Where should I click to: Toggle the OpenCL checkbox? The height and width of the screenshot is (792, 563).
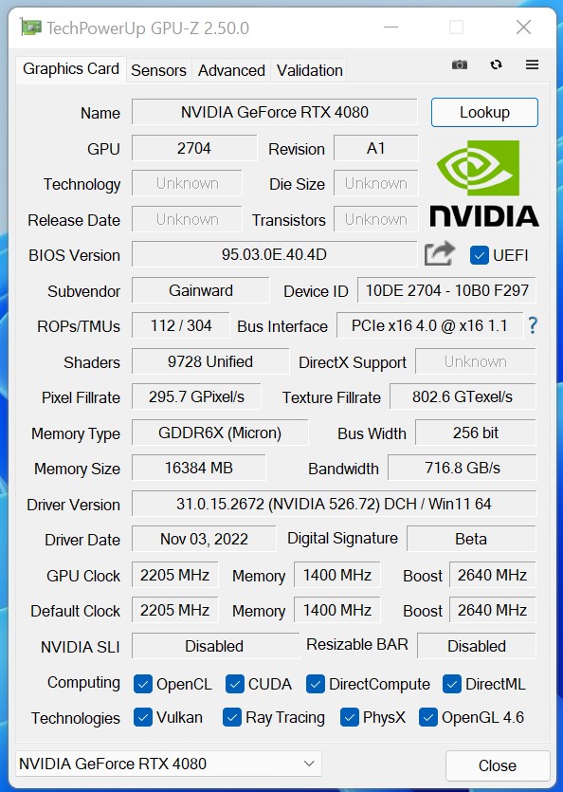pyautogui.click(x=143, y=685)
